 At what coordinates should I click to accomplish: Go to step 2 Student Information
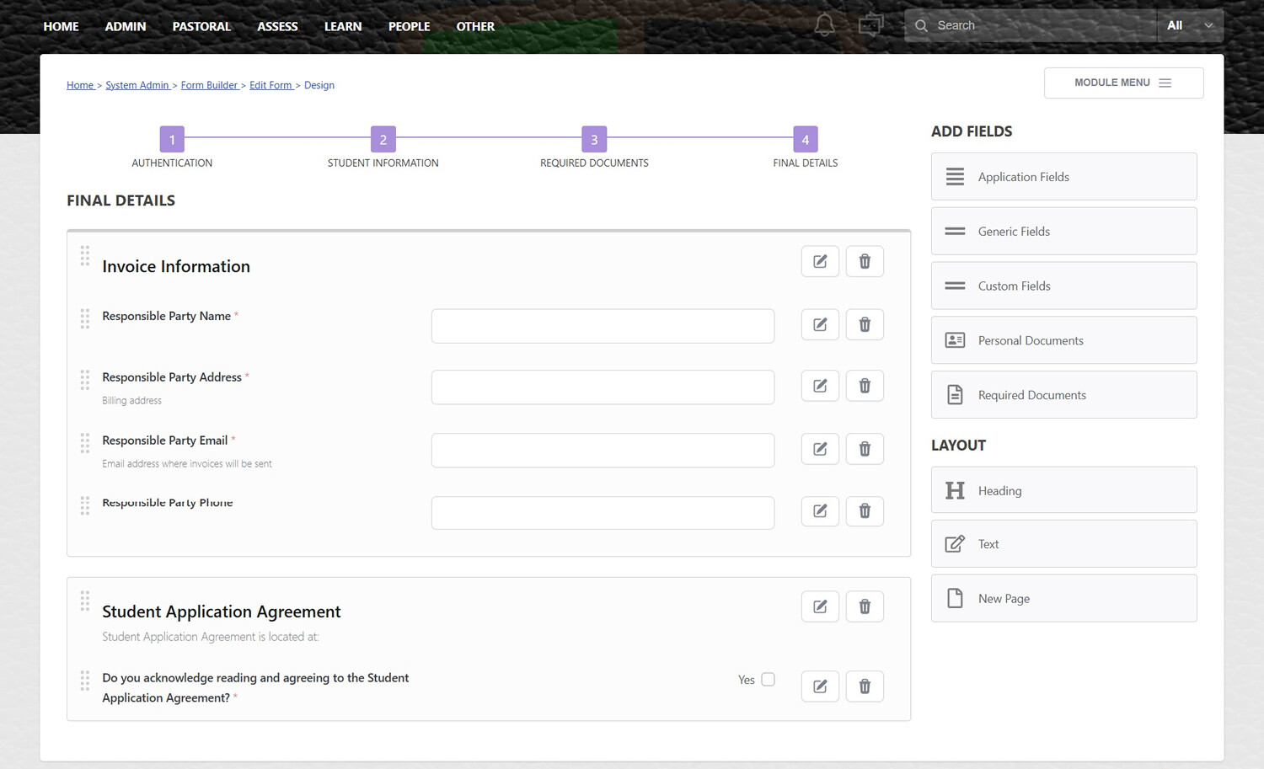point(383,139)
